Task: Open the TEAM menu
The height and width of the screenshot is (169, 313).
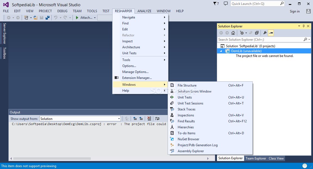Action: 77,11
